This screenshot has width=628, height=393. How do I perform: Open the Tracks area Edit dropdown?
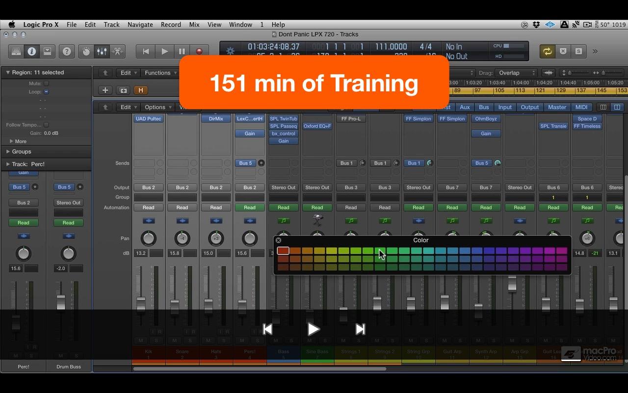(130, 73)
